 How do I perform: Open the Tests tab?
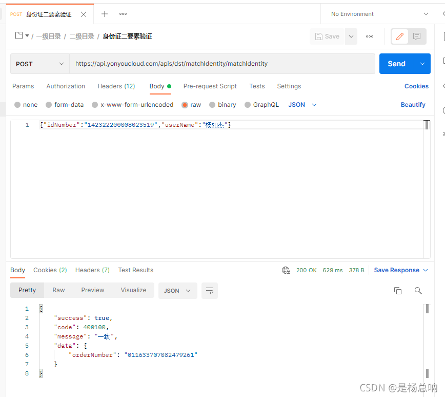pos(257,86)
